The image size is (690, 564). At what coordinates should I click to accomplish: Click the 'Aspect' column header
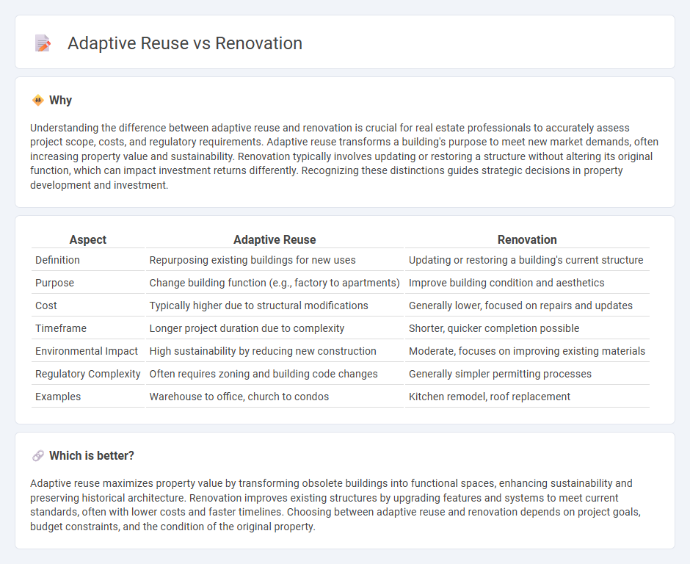(87, 239)
